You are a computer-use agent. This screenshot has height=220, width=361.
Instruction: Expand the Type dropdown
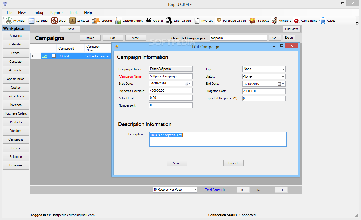283,69
